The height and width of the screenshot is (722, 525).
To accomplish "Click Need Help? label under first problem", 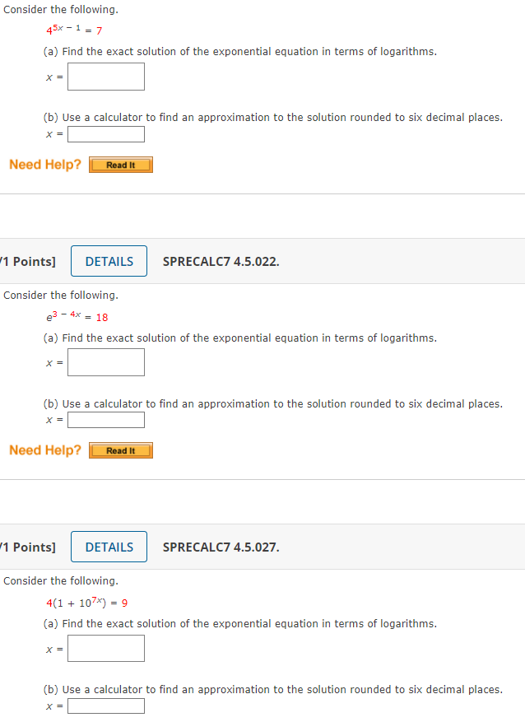I will tap(45, 165).
